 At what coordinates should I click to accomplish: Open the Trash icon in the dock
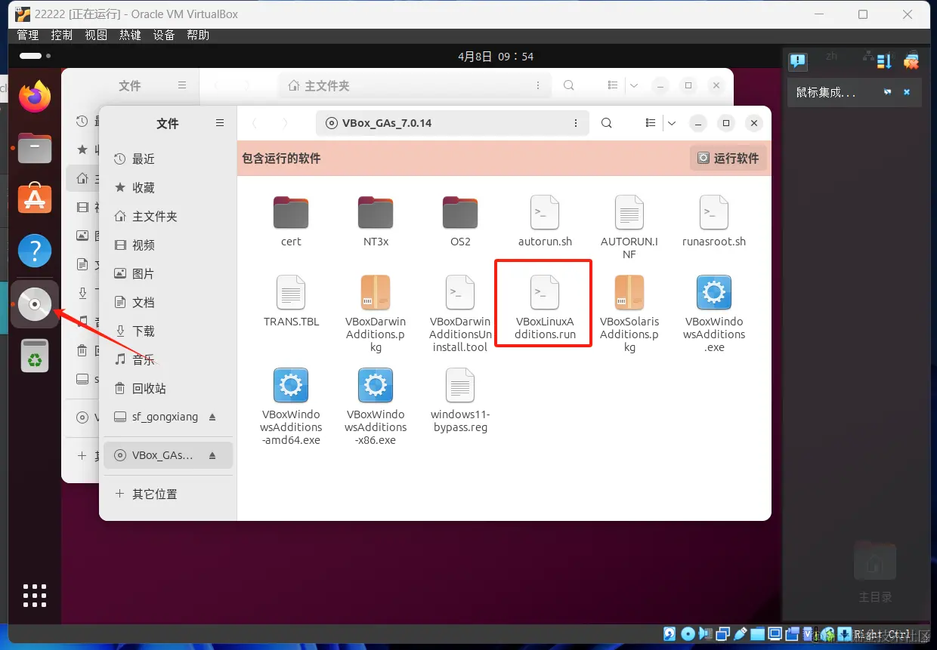[x=35, y=355]
